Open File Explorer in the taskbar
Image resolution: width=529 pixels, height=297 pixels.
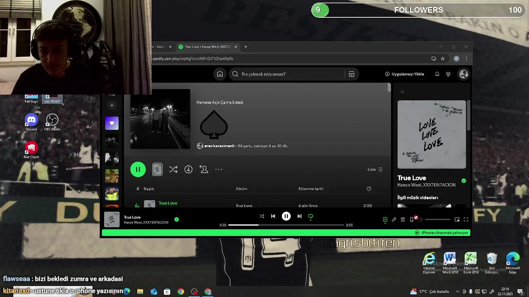coord(140,292)
